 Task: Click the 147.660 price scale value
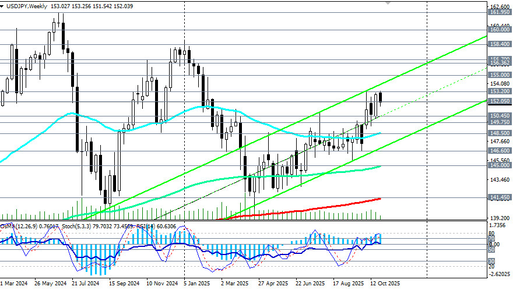(x=500, y=142)
